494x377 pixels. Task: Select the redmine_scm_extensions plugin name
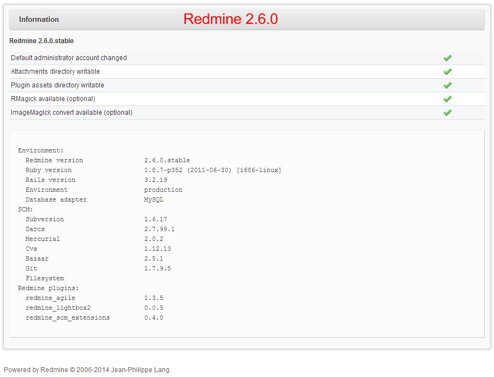pos(68,318)
